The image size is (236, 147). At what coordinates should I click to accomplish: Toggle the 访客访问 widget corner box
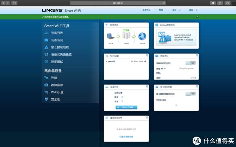(x=197, y=55)
